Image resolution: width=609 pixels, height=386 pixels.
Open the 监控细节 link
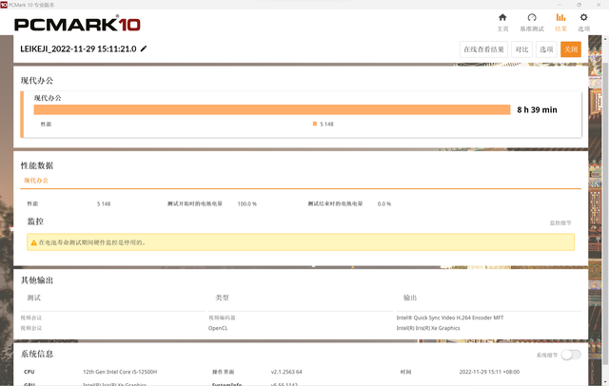[560, 223]
